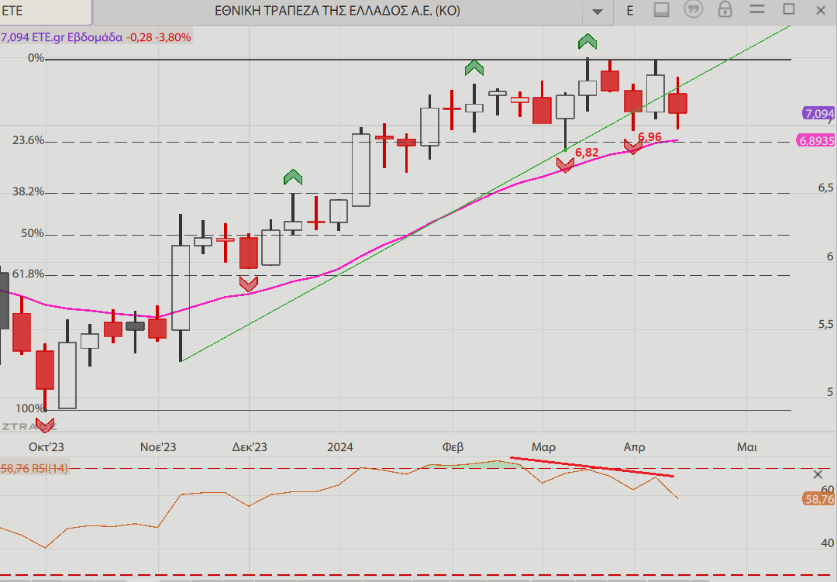Click the ETE symbol input field
The image size is (837, 582).
tap(46, 11)
